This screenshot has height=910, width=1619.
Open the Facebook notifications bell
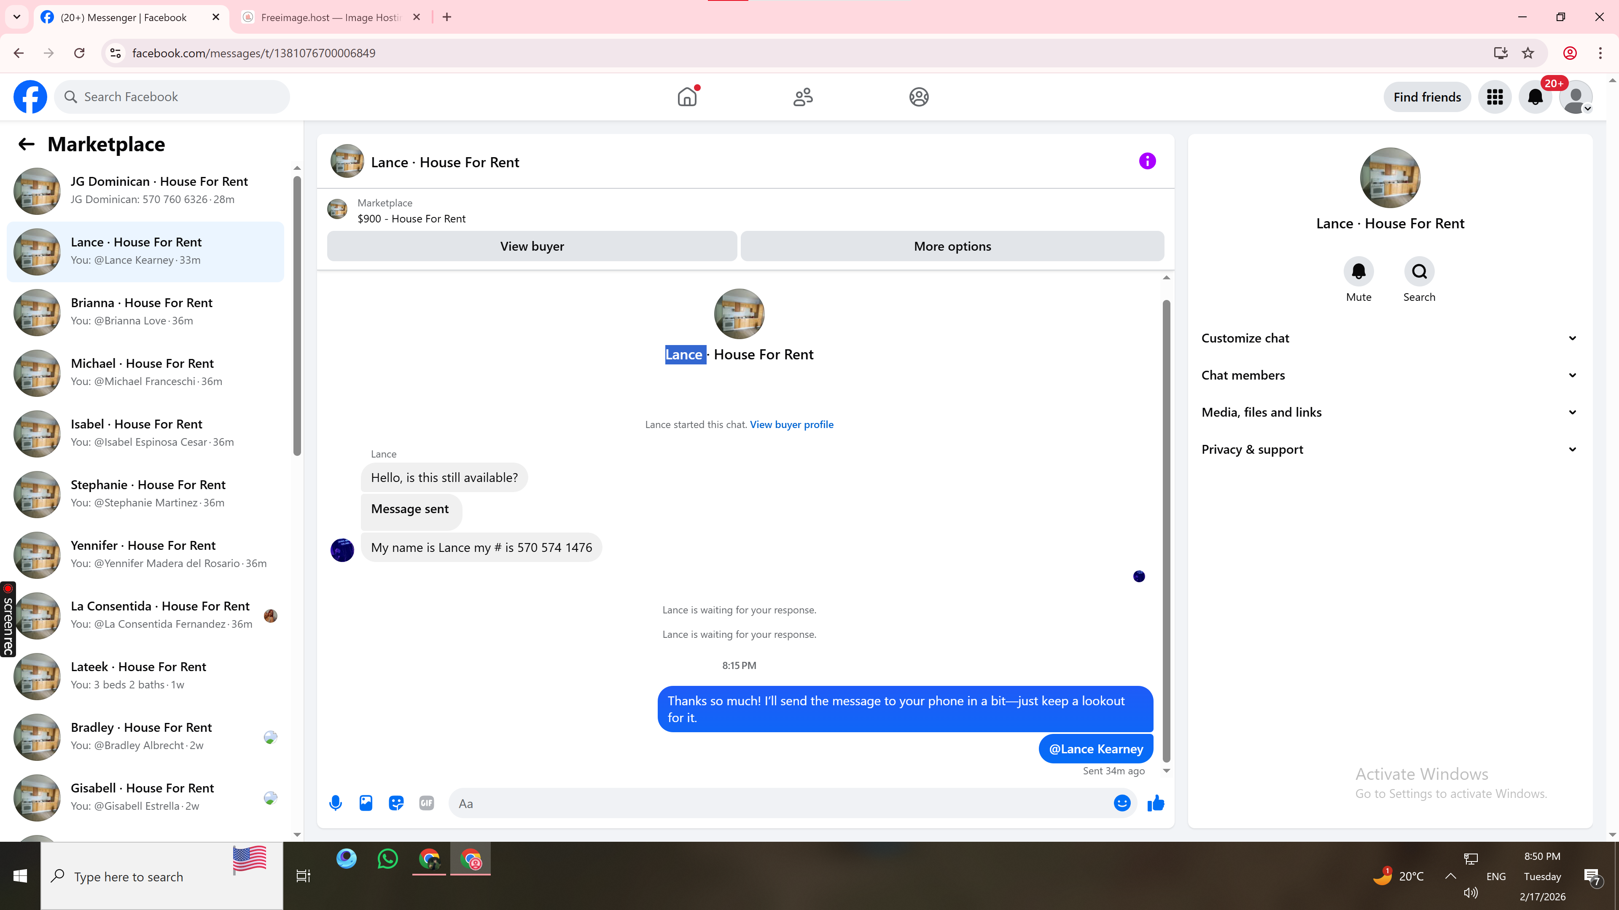[x=1535, y=97]
